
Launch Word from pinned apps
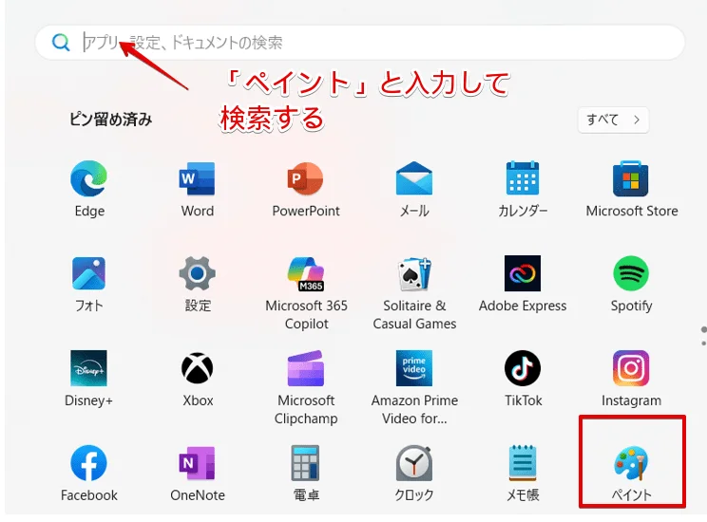197,189
